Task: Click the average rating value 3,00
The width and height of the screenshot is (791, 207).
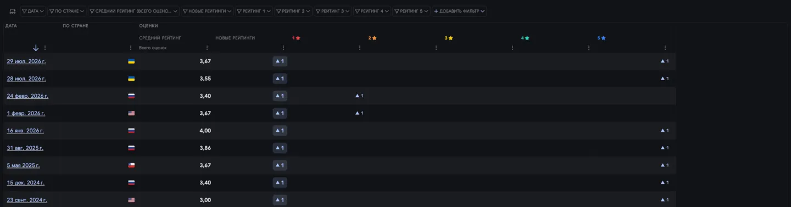Action: click(x=205, y=200)
